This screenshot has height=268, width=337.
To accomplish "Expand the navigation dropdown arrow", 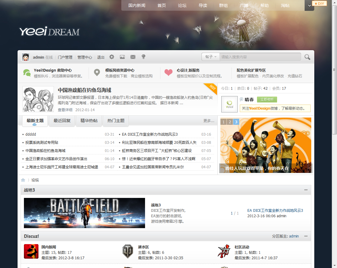I will (309, 5).
